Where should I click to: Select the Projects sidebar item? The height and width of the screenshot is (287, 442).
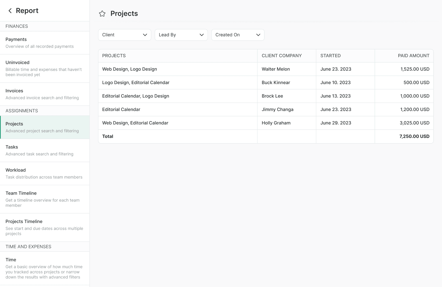pyautogui.click(x=45, y=127)
